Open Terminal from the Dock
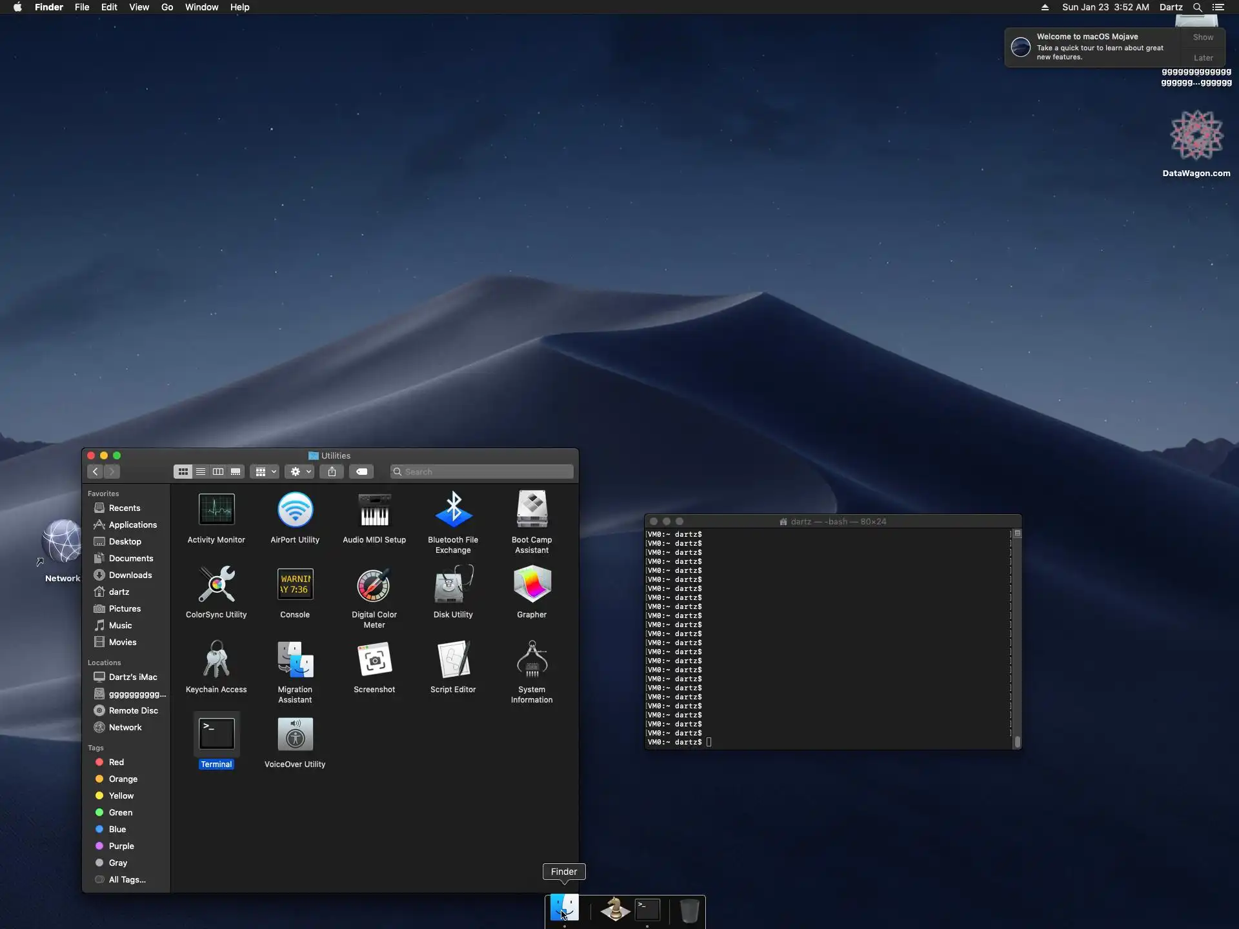1239x929 pixels. (x=647, y=910)
